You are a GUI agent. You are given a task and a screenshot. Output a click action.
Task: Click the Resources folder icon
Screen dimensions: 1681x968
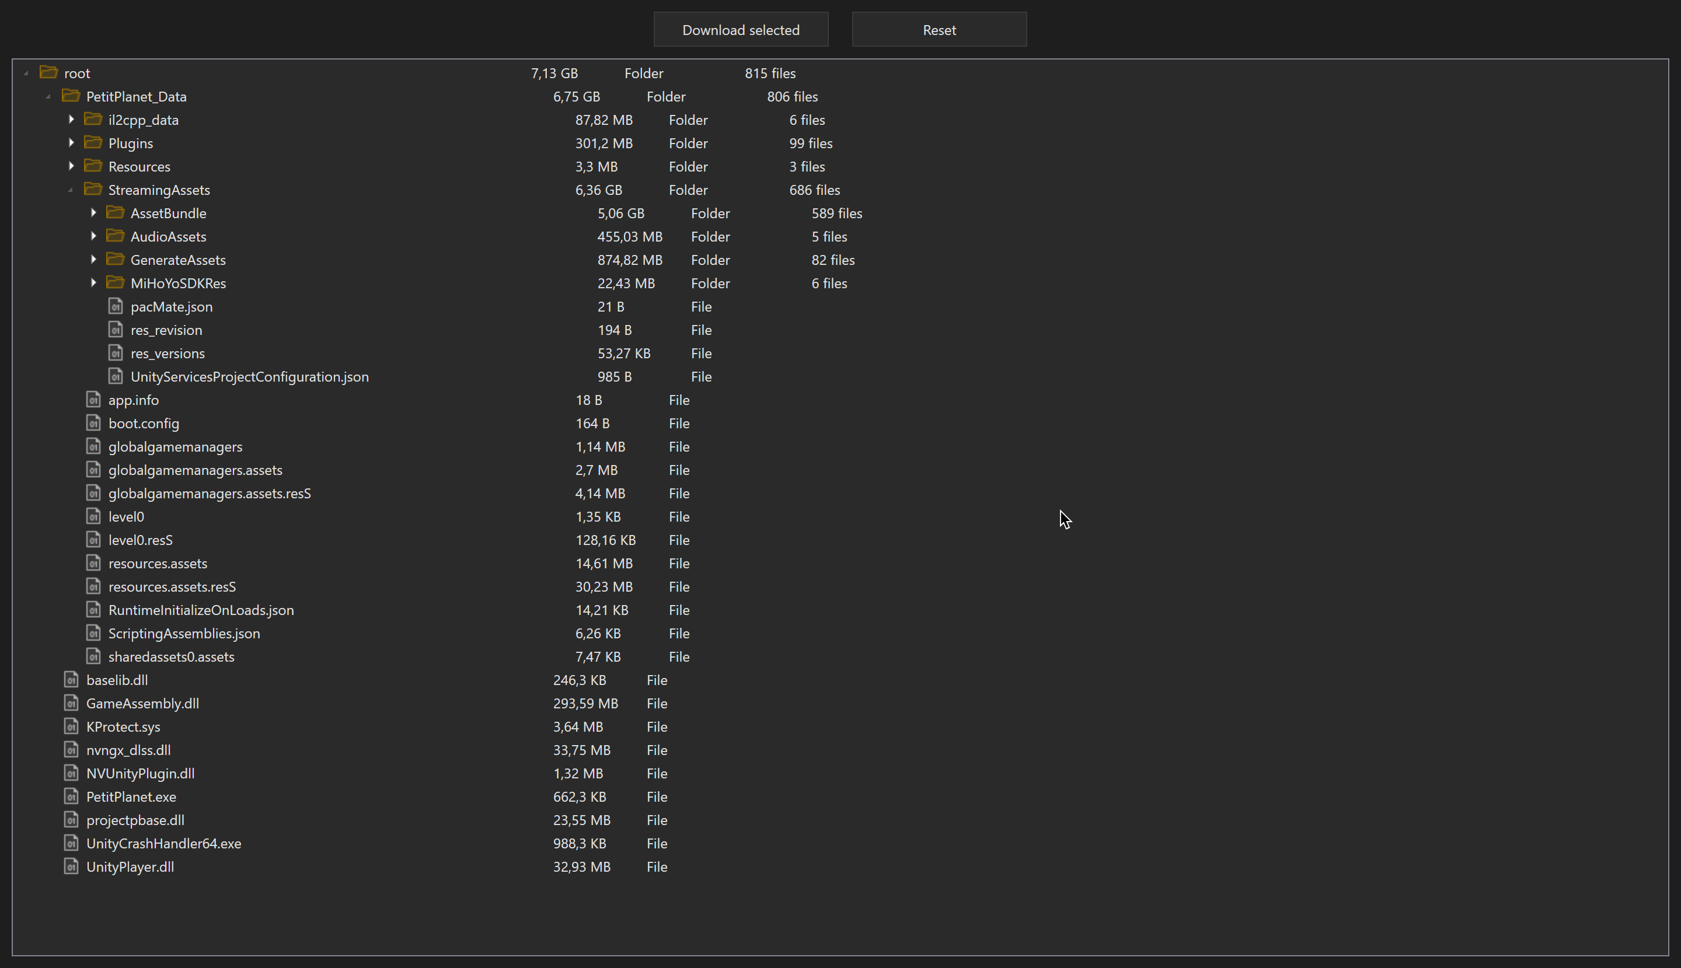click(93, 166)
